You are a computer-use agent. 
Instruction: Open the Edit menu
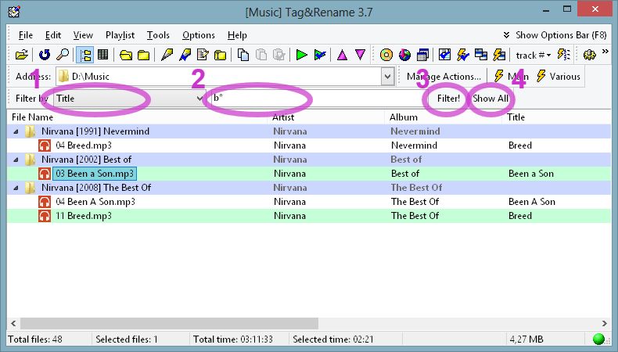pyautogui.click(x=53, y=35)
